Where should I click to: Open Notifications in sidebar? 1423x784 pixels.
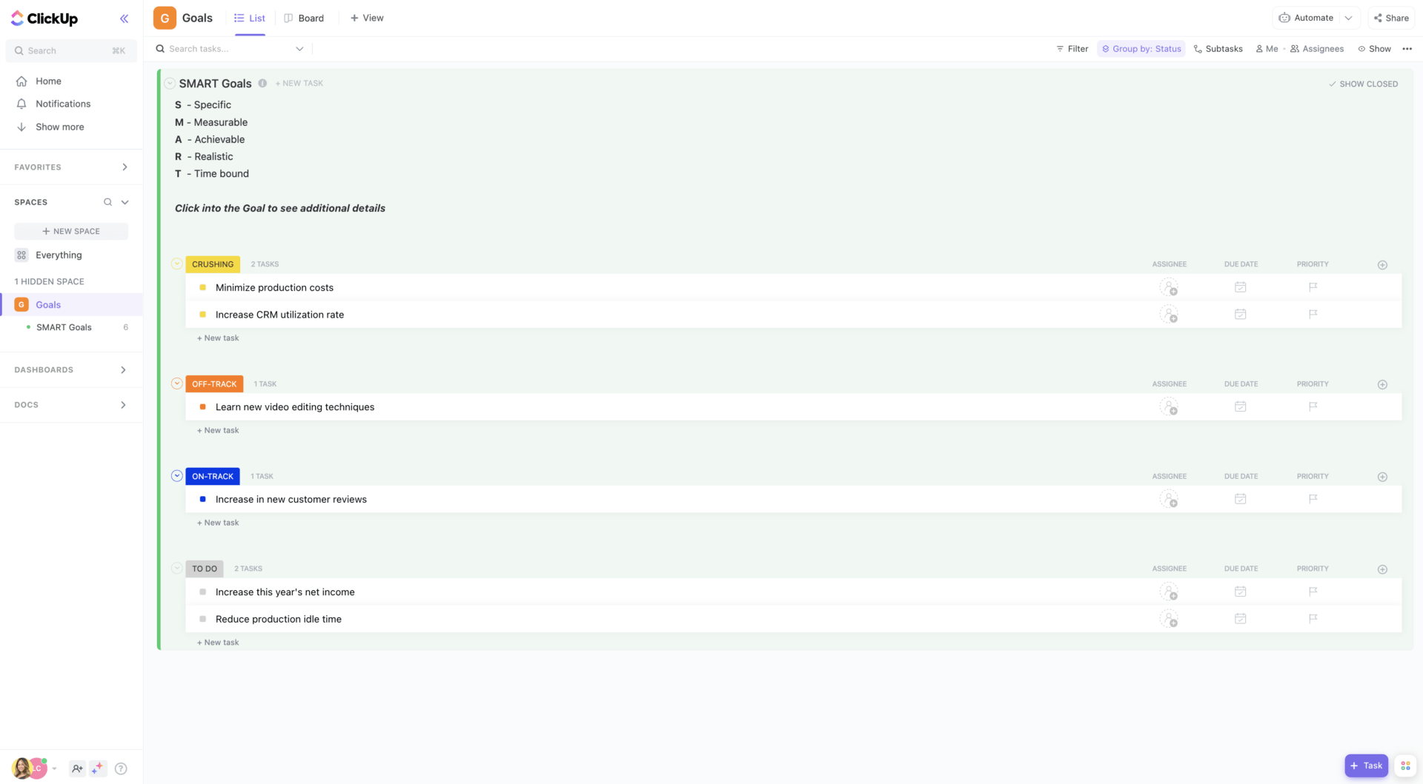pos(63,104)
